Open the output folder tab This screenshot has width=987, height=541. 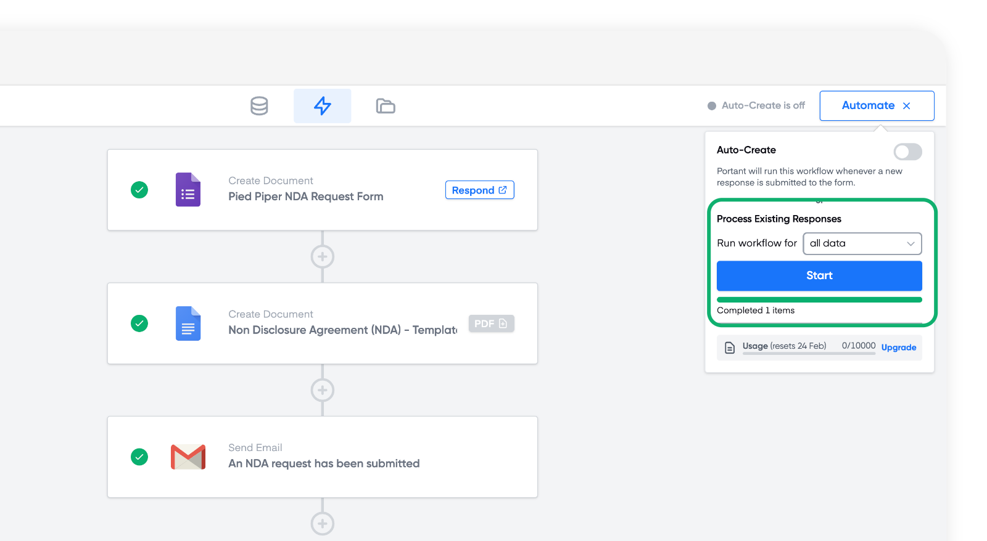tap(386, 106)
